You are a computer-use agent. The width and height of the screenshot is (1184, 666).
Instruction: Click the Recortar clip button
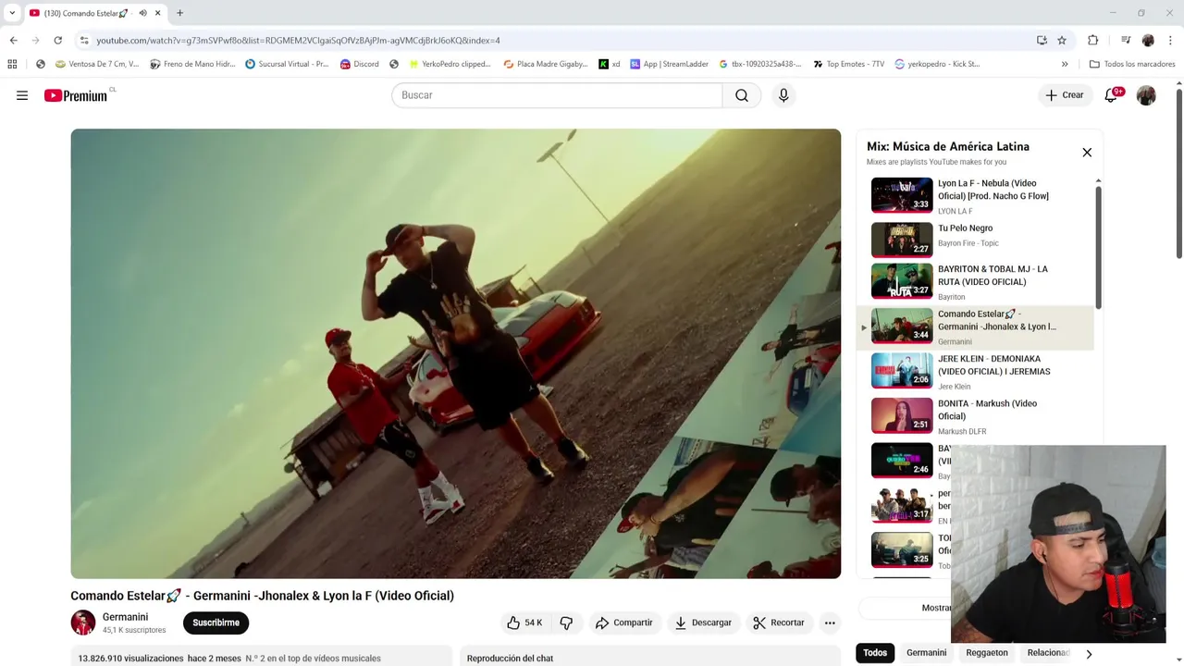click(779, 623)
